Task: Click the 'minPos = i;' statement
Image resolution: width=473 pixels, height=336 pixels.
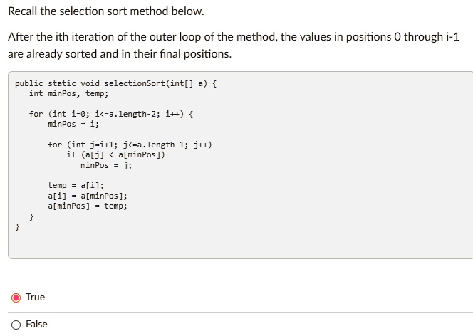Action: pos(73,124)
